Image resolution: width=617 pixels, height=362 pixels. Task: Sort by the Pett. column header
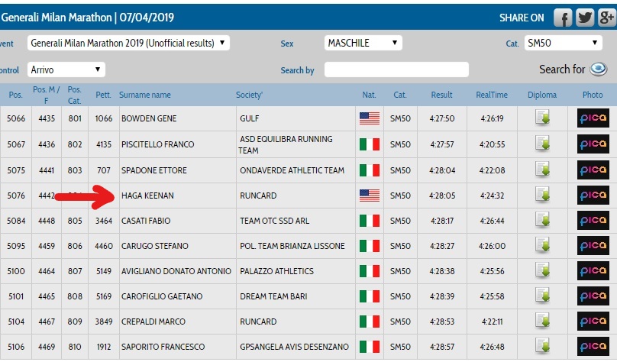tap(104, 95)
